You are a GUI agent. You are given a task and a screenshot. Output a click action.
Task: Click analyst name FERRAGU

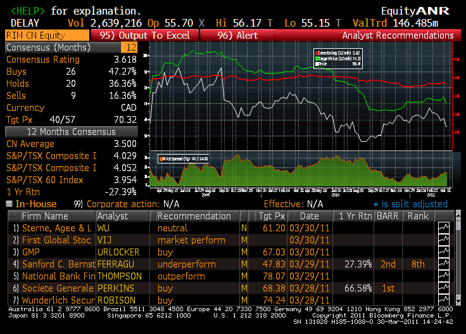tap(116, 264)
